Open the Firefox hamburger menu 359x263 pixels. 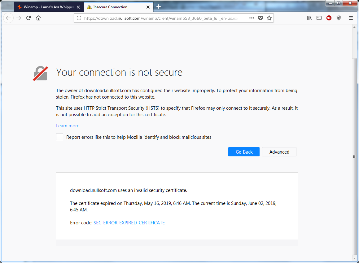tap(351, 18)
